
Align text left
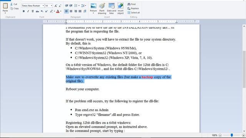pos(66,11)
